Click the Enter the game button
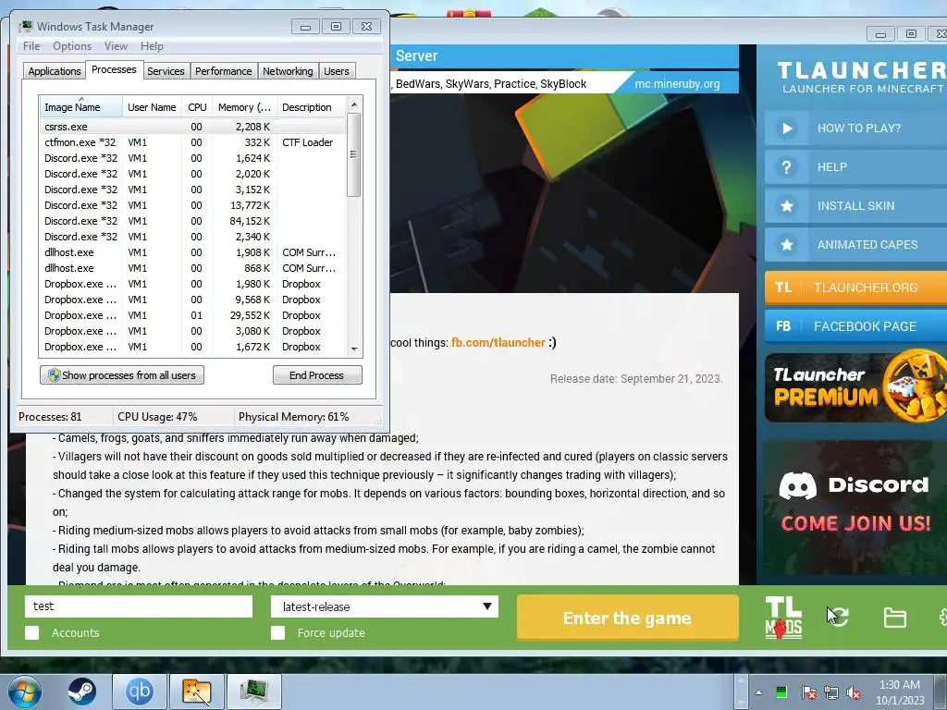The image size is (947, 710). coord(627,618)
